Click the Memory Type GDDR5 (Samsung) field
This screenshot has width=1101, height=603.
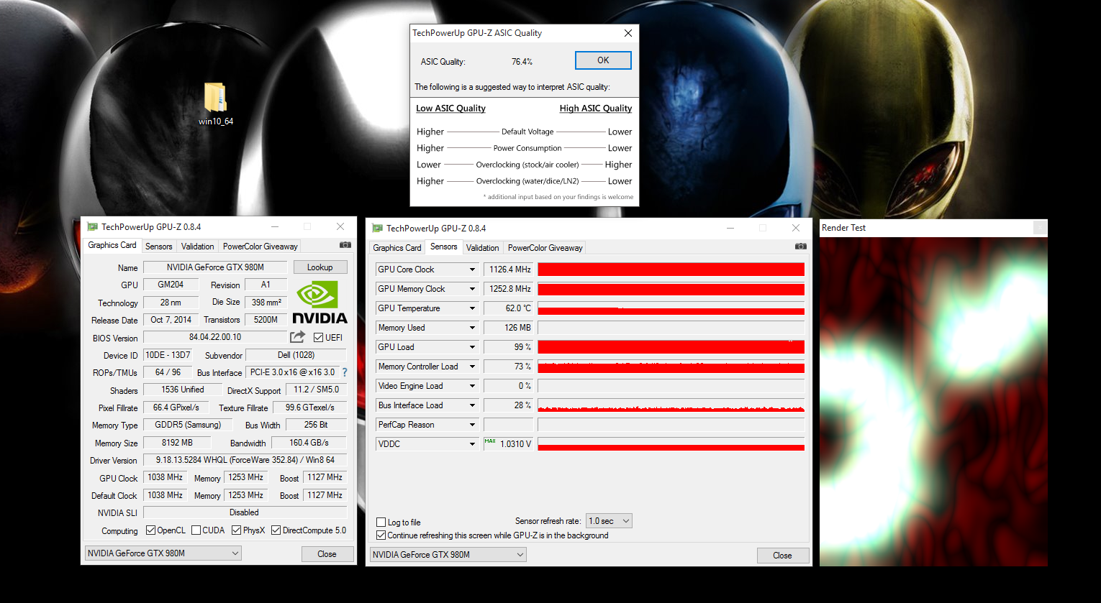188,425
